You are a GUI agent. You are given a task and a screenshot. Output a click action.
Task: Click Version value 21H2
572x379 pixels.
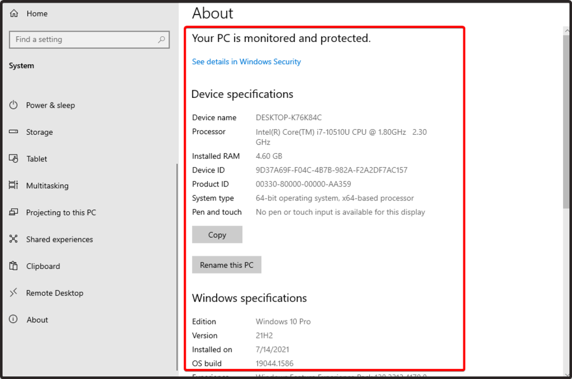pos(264,336)
